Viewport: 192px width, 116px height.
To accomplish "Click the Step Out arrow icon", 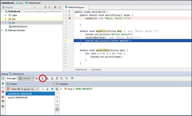I will (57, 78).
